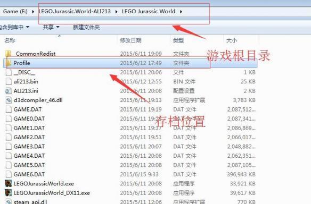Screen dimensions: 311x204
Task: Click the 396,943 KB size value
Action: click(241, 174)
